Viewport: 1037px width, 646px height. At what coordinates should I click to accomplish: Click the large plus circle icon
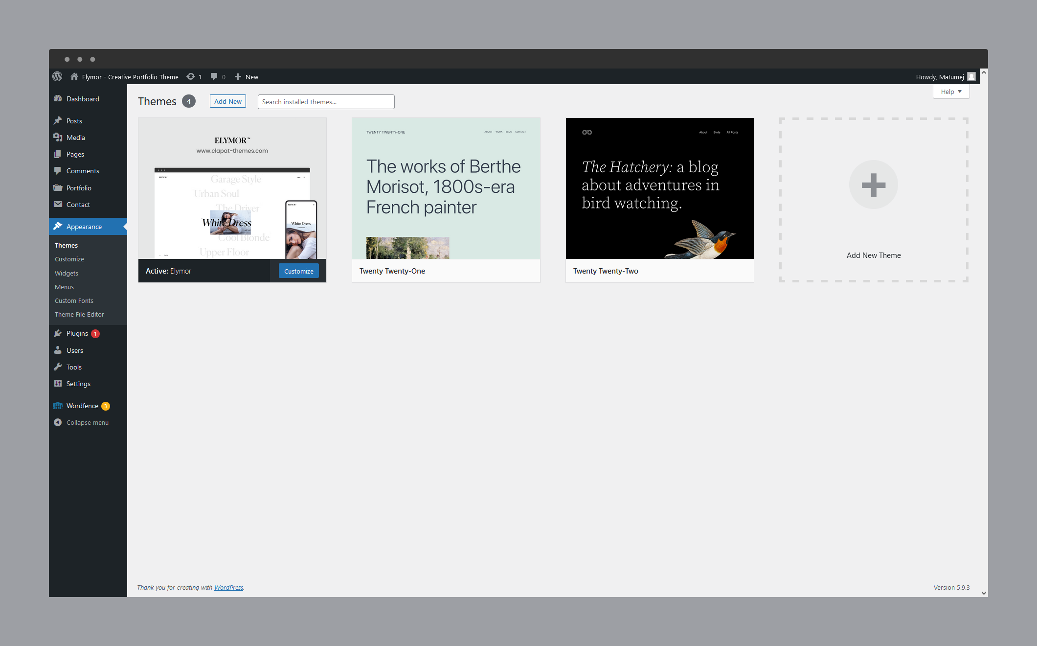874,185
